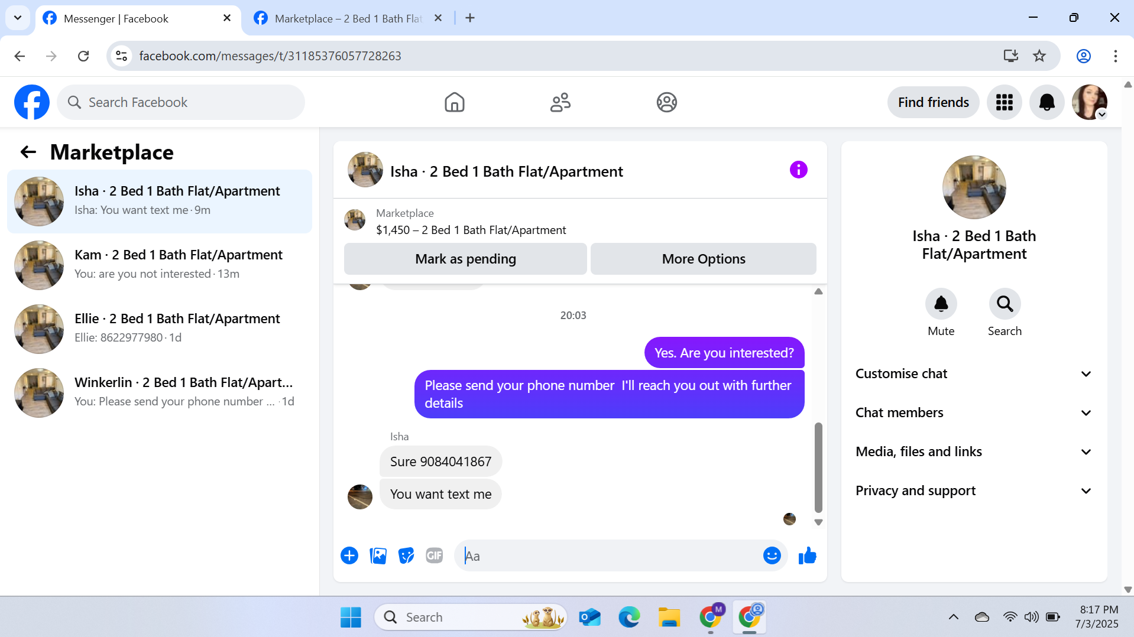This screenshot has width=1134, height=637.
Task: Choose a sticker
Action: coord(406,555)
